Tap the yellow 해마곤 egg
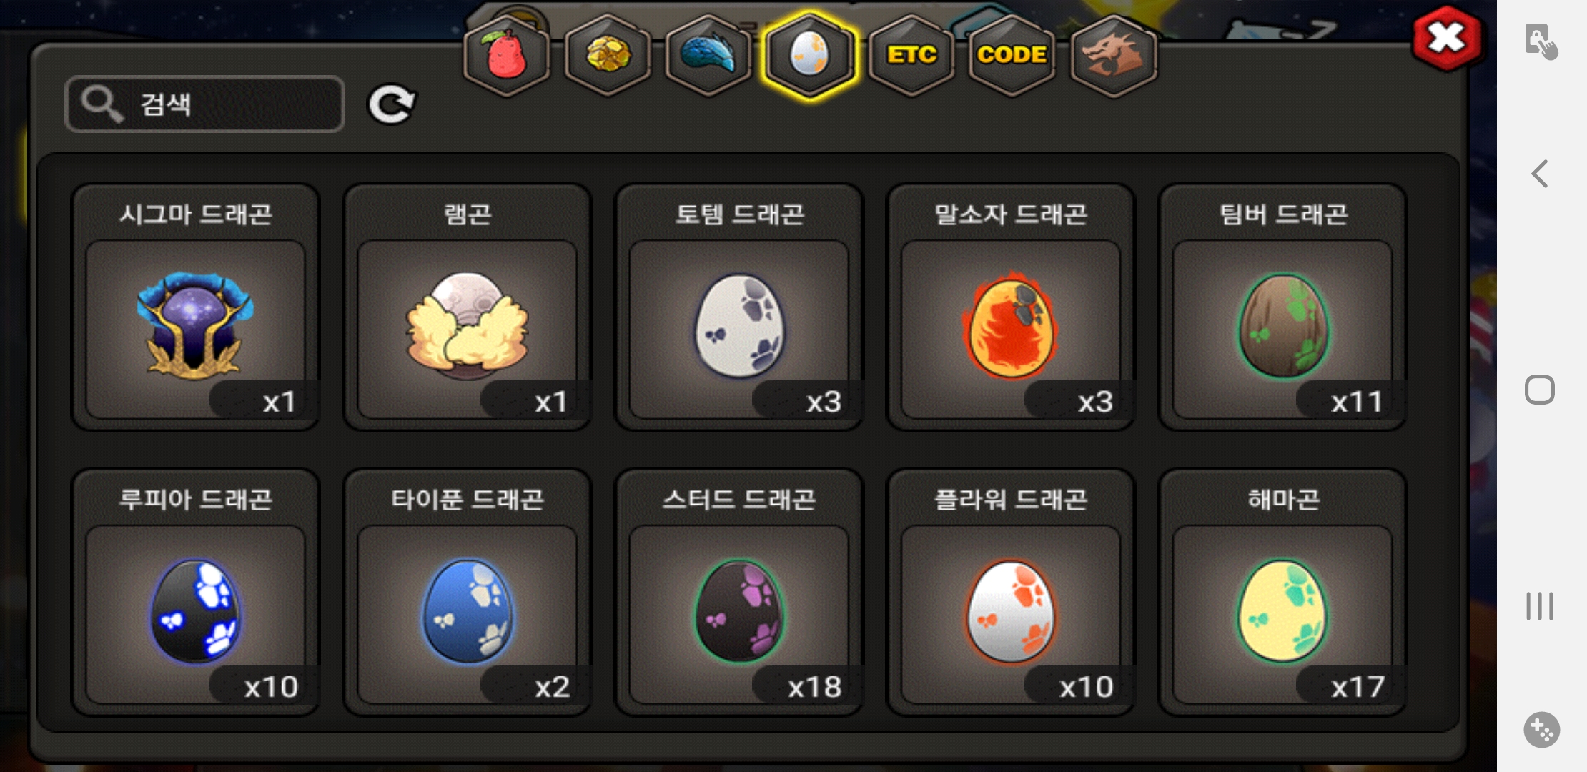This screenshot has width=1587, height=772. tap(1282, 592)
